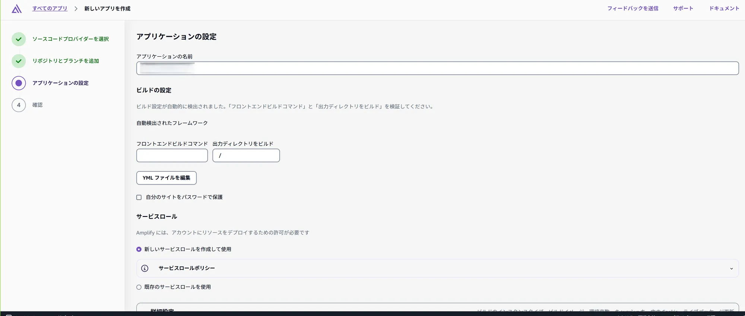Click the green checkmark for ソースコードプロバイダーを選択
The image size is (745, 316).
point(19,39)
